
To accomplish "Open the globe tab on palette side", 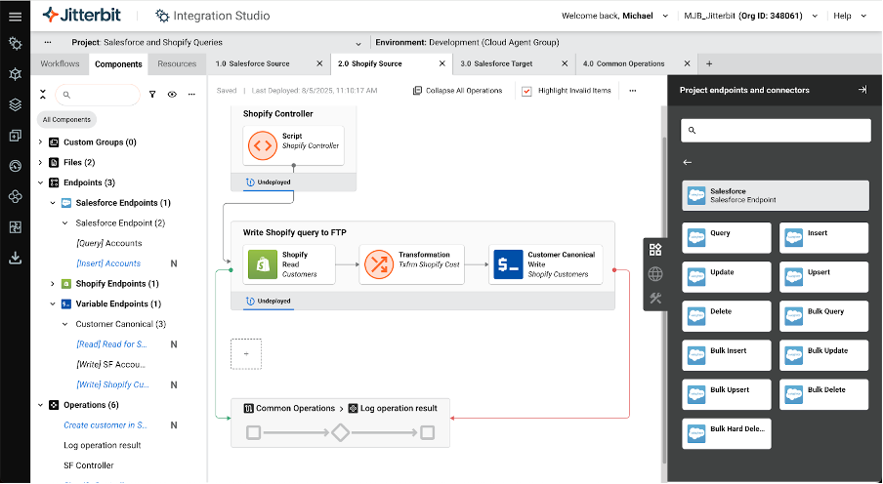I will click(x=655, y=274).
